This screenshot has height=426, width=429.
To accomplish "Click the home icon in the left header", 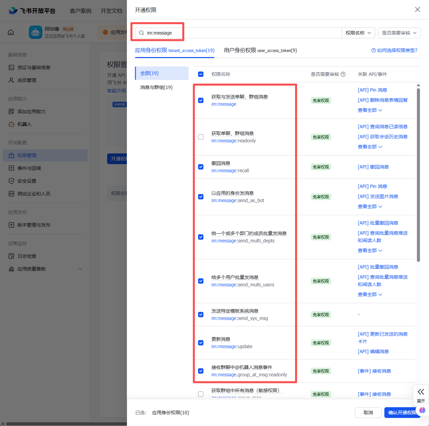I will click(x=11, y=32).
